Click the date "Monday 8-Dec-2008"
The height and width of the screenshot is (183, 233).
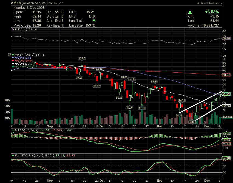(x=29, y=8)
